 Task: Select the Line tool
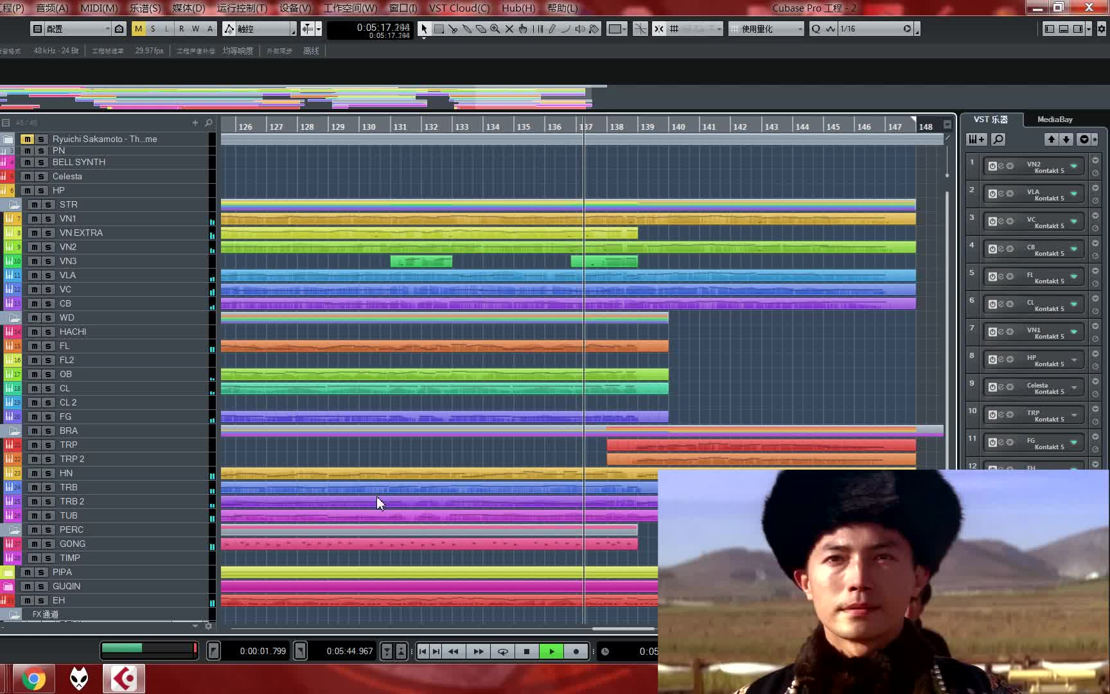(x=566, y=29)
